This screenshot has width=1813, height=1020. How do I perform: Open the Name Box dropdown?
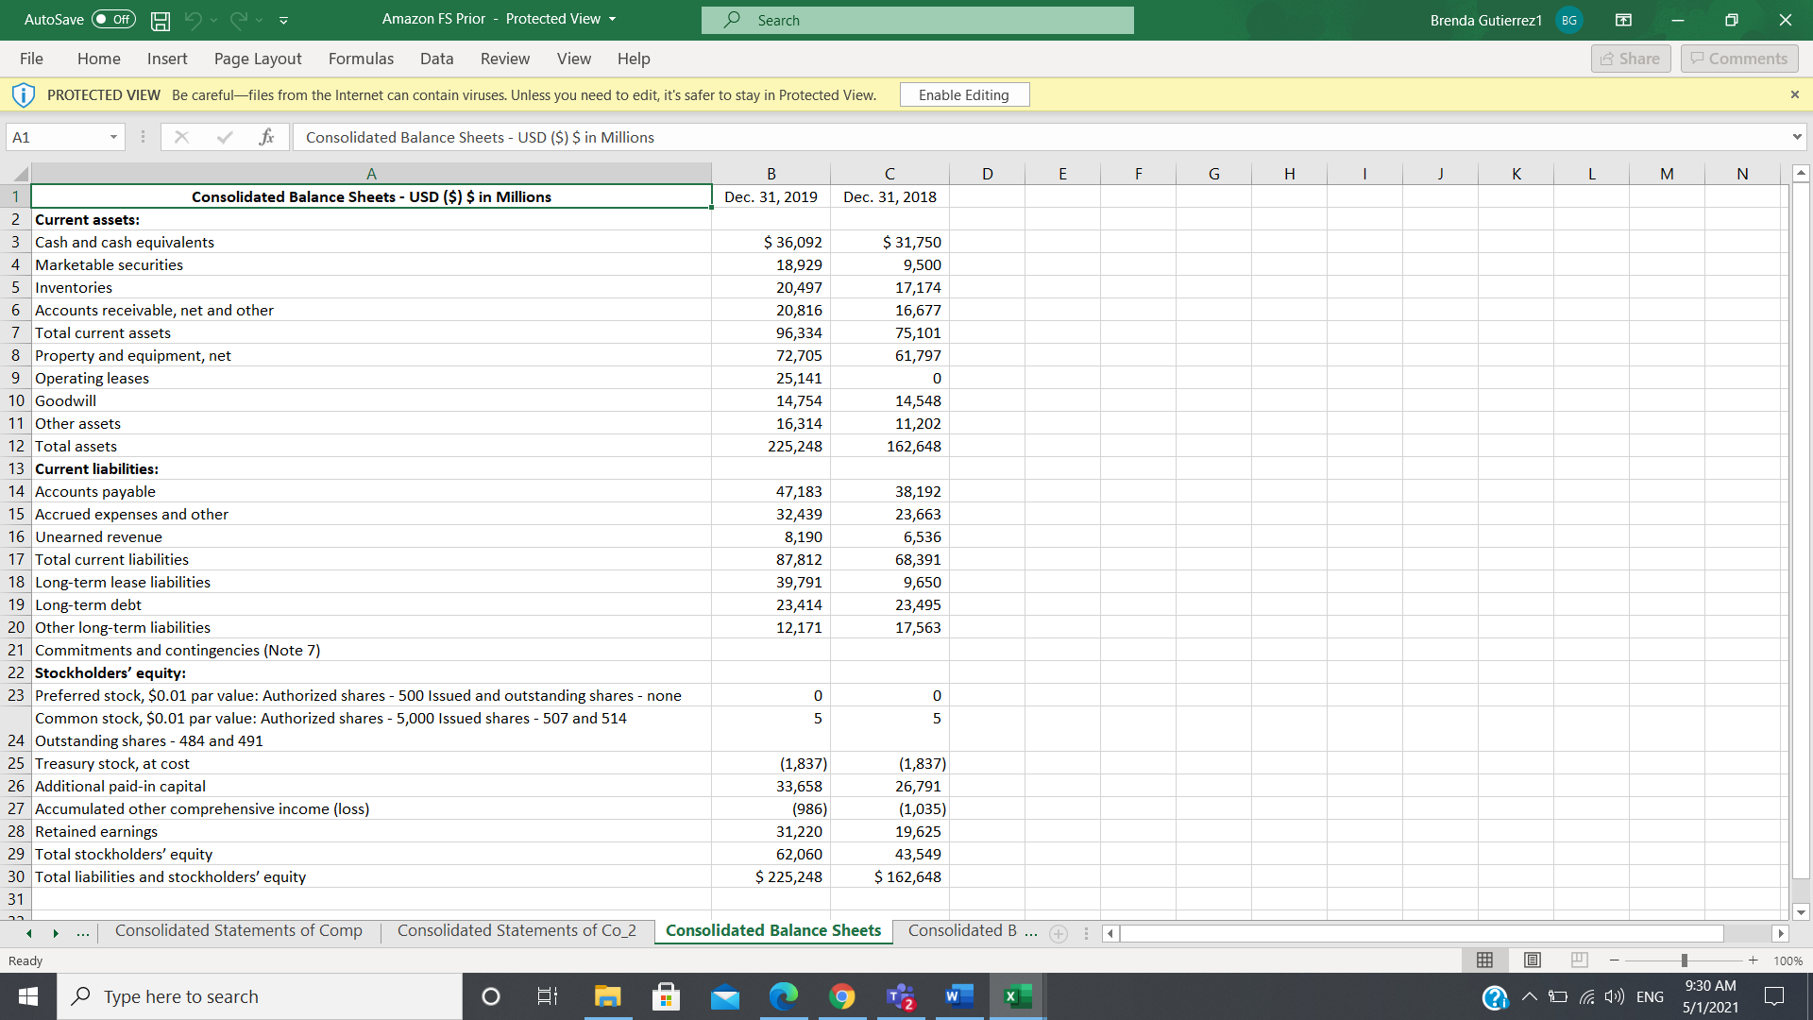[112, 137]
